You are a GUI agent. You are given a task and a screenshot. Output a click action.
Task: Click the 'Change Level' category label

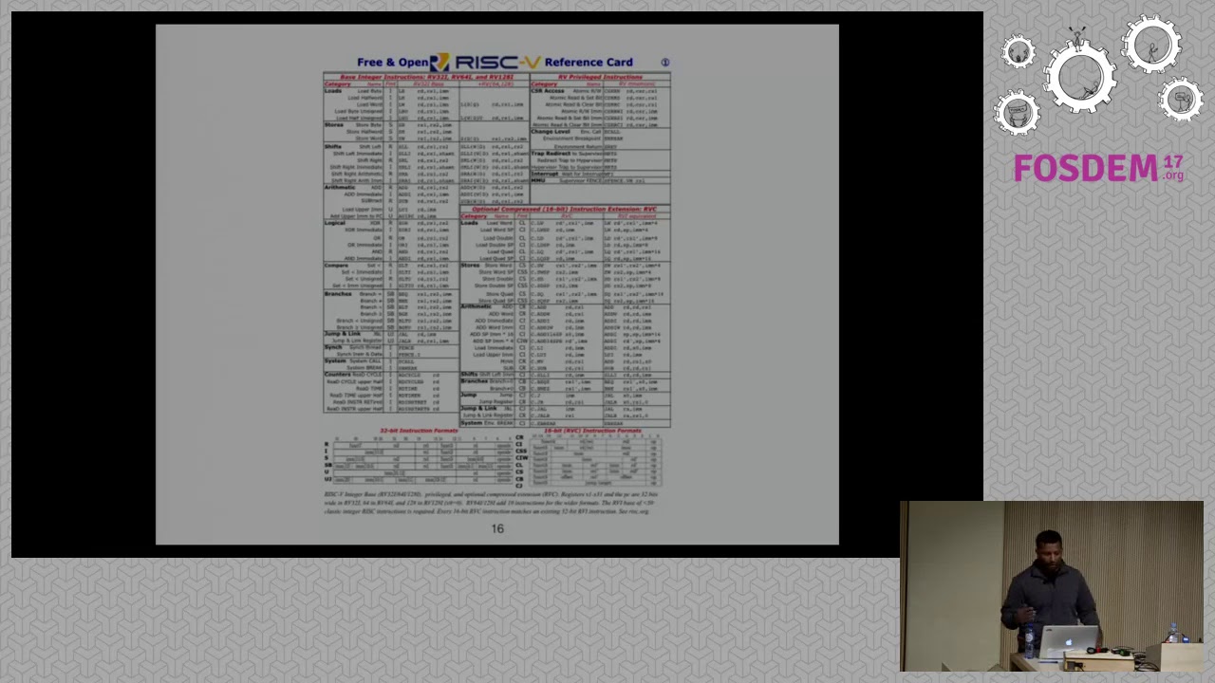551,132
